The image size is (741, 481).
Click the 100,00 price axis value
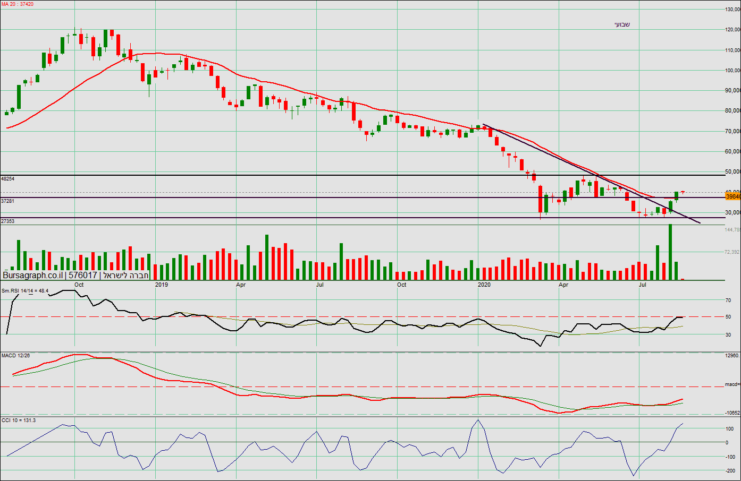tap(733, 71)
